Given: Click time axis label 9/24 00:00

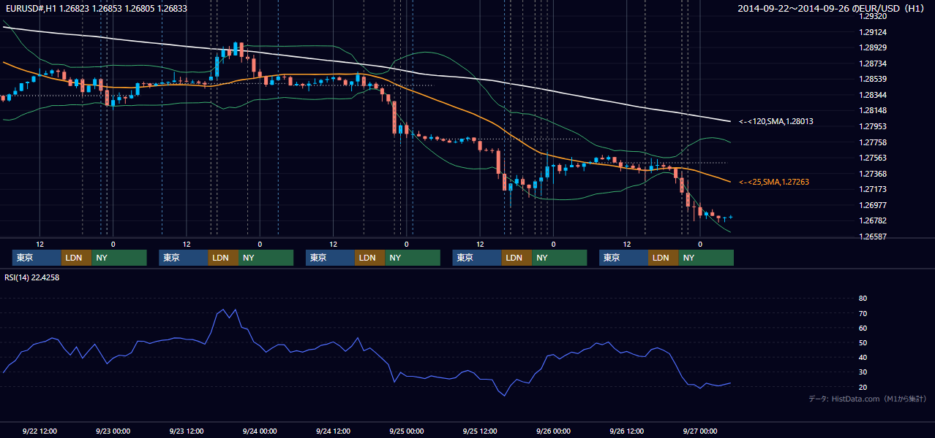Looking at the screenshot, I should tap(260, 431).
